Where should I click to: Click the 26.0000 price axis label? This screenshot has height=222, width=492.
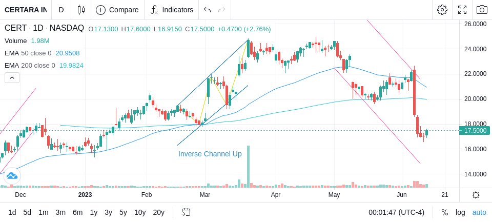pos(476,24)
